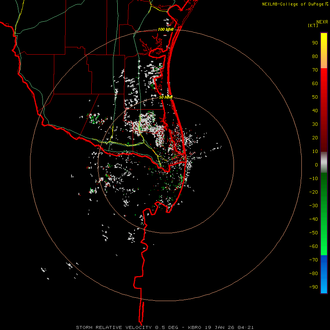
Task: Click the -30 value on the velocity scale
Action: click(313, 206)
